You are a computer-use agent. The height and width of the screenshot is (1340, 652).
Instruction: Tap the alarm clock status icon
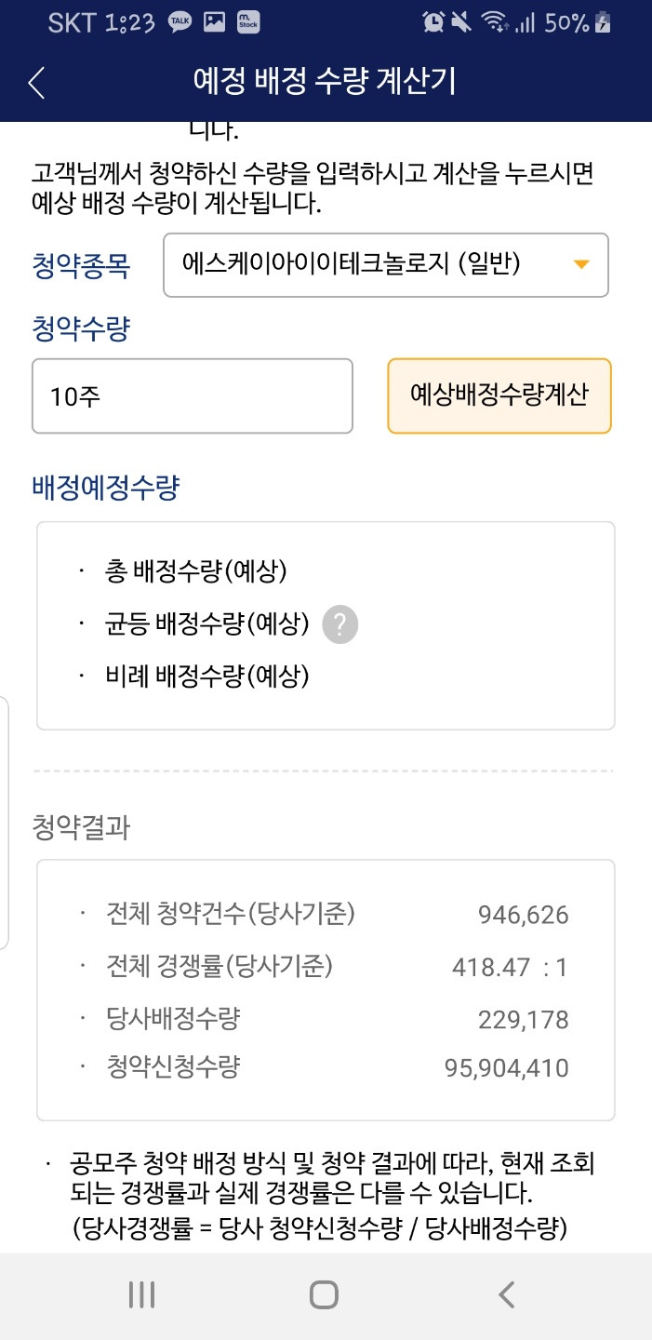tap(432, 22)
